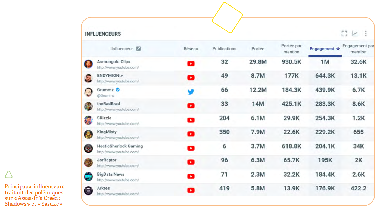
Task: Sort by Portée par mention header
Action: [x=291, y=49]
